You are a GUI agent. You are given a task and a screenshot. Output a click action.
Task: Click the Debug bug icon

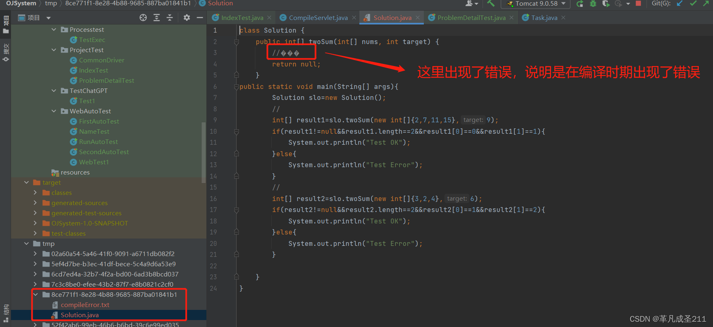[x=593, y=4]
